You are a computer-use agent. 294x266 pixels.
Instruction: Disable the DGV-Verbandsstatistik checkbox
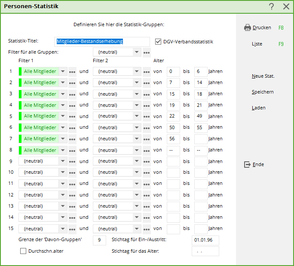tap(158, 42)
